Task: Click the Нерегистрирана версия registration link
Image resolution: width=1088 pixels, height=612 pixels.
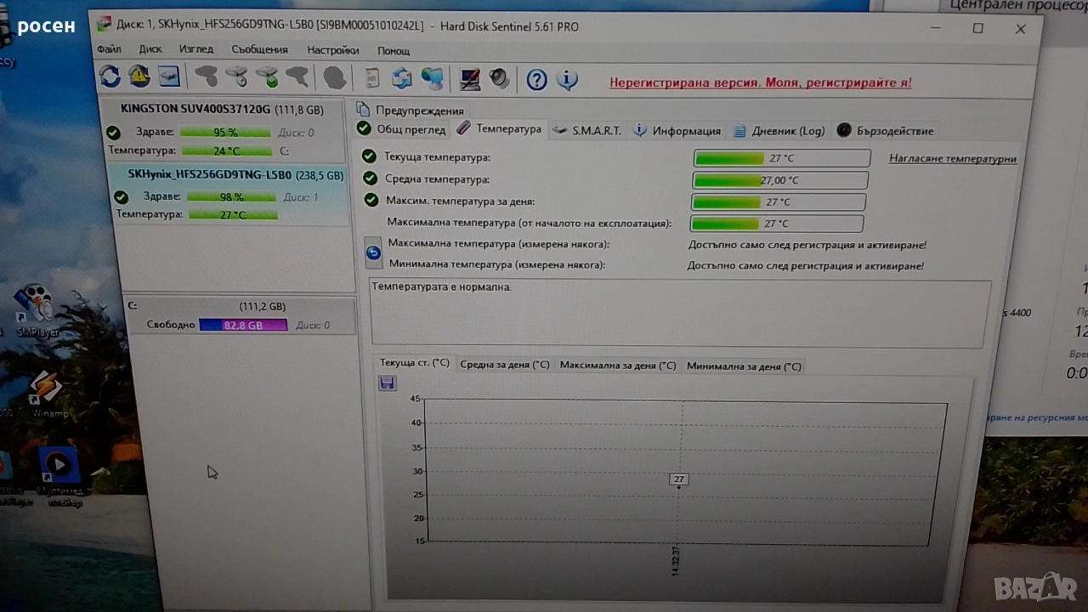Action: click(760, 82)
